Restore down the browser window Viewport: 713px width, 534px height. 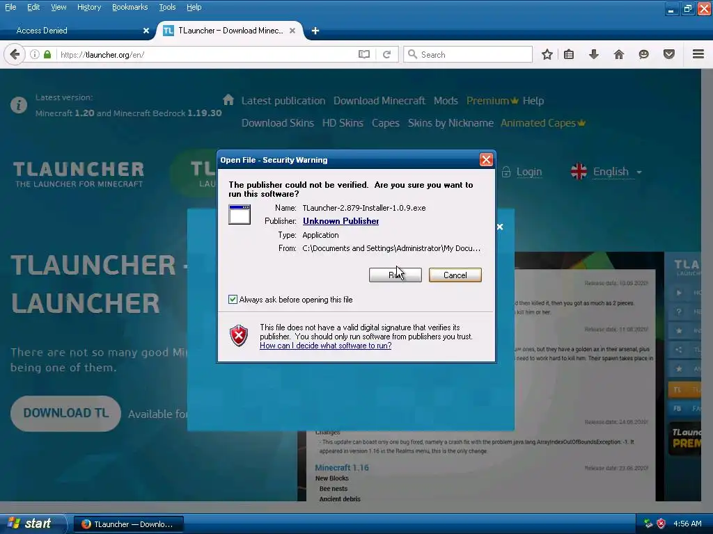[x=687, y=8]
